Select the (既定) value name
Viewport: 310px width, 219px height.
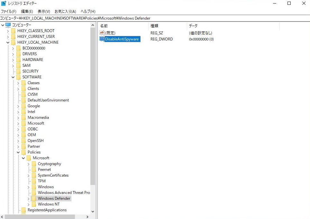tap(110, 33)
